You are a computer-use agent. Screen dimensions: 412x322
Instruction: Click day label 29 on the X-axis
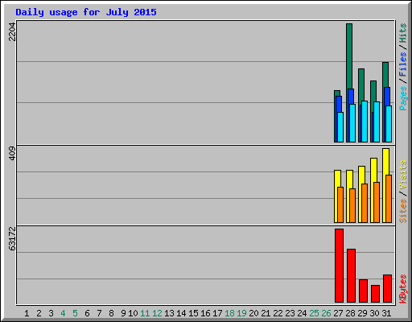click(362, 313)
